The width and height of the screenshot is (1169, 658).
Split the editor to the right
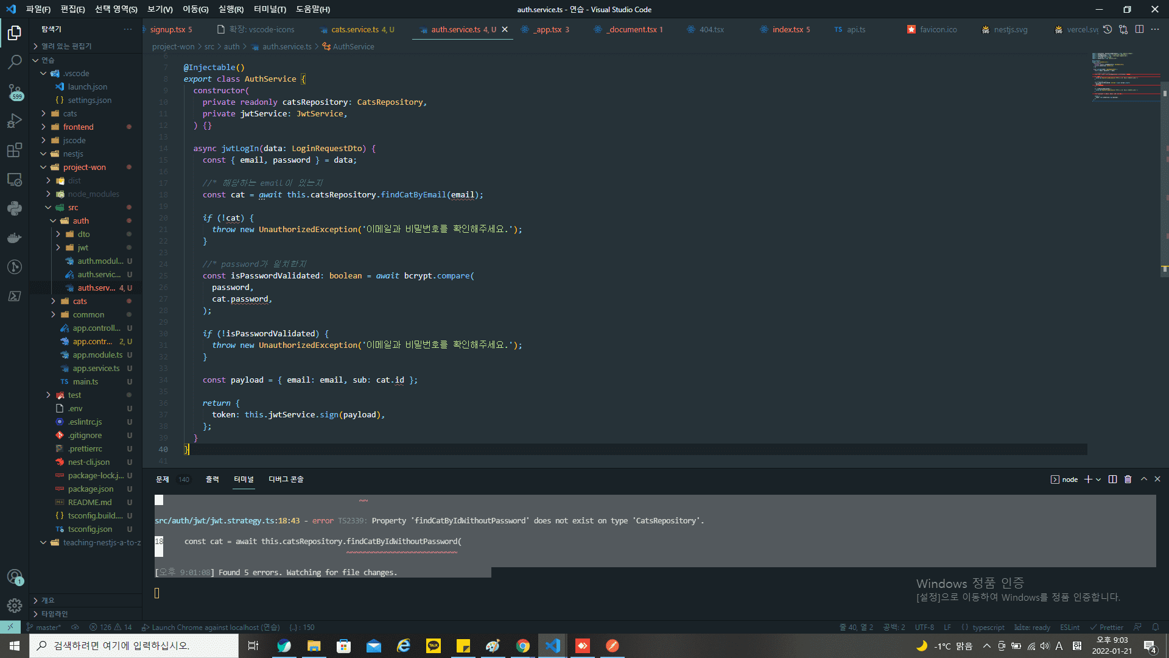point(1139,29)
